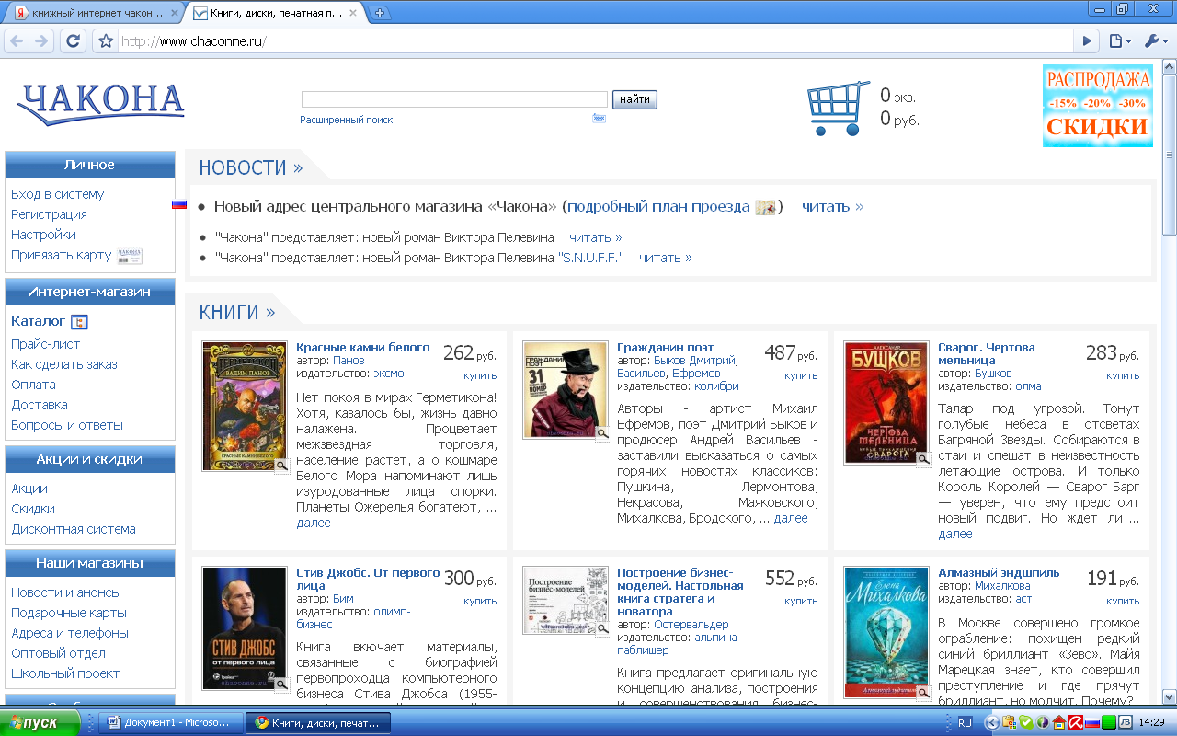Bookmark the page with the star icon

pos(106,41)
